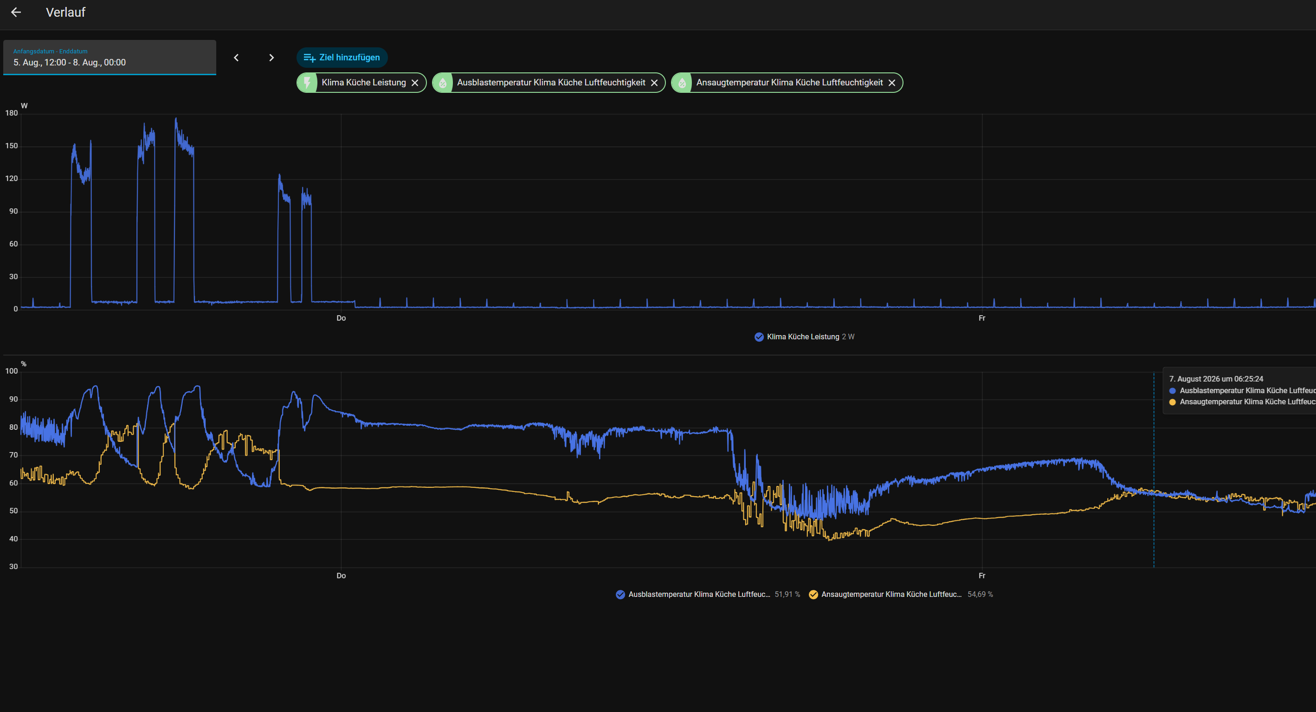Click the legend value 51,91 %
Viewport: 1316px width, 712px height.
(787, 595)
